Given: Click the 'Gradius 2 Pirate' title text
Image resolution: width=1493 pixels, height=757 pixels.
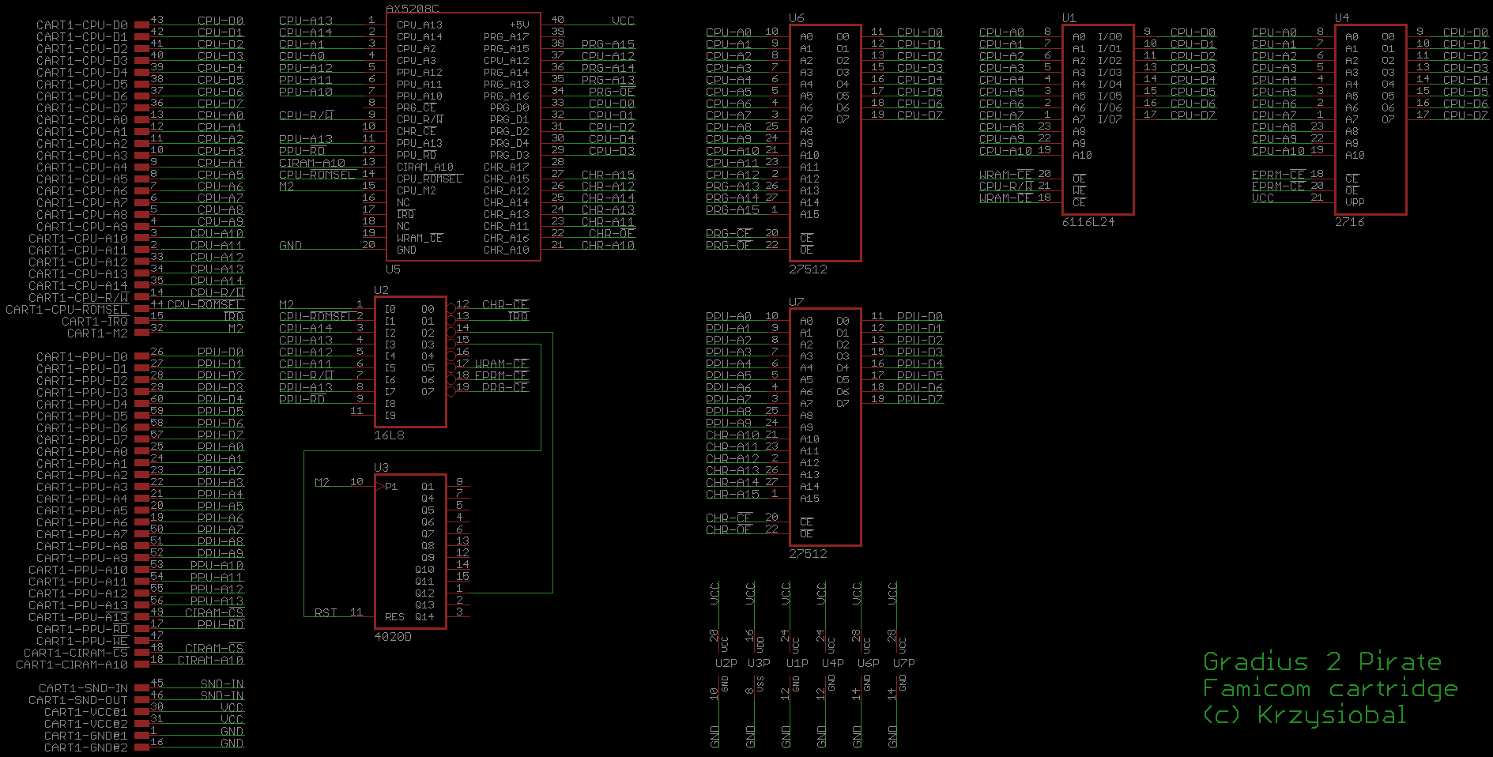Looking at the screenshot, I should tap(1322, 661).
